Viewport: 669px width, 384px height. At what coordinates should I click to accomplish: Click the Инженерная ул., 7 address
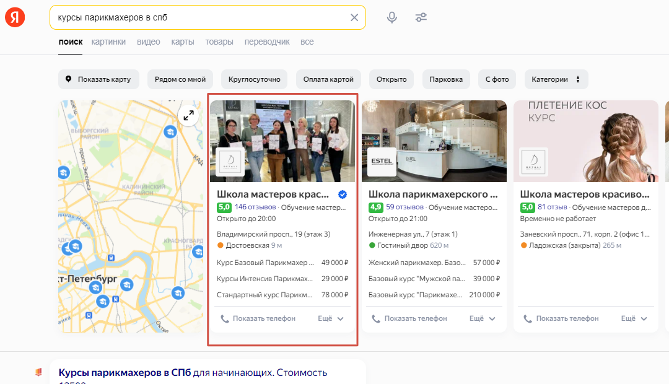point(413,234)
